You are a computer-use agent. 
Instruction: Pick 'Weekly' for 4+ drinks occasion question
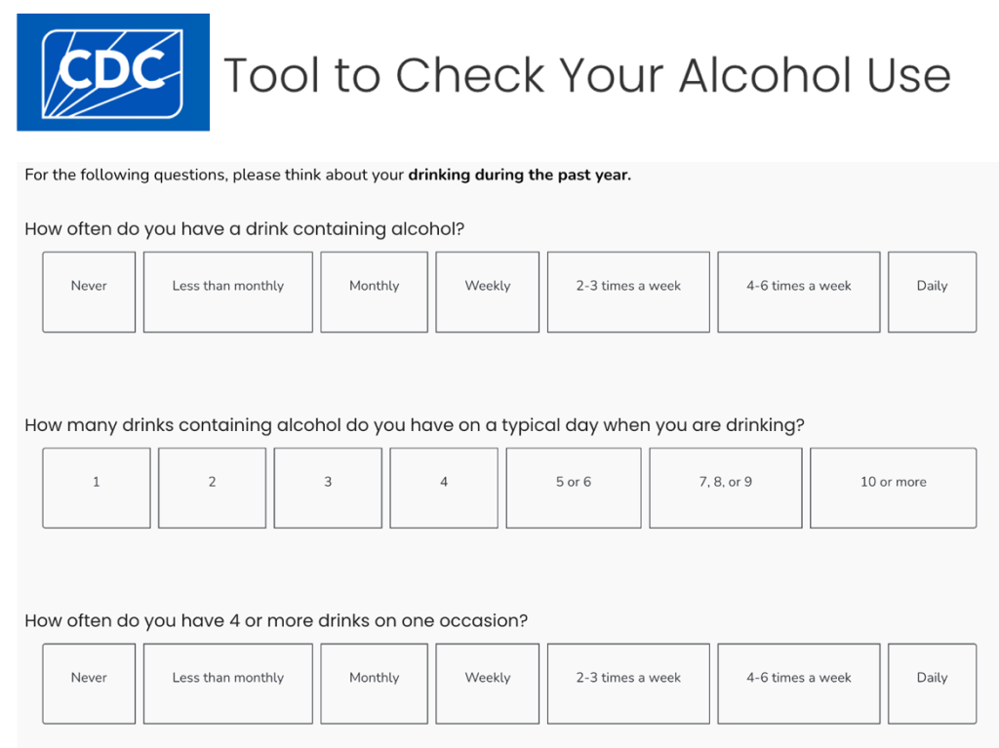(x=487, y=683)
